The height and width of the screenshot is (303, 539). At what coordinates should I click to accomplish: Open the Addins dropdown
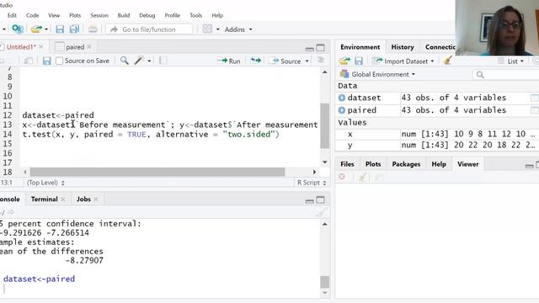238,29
